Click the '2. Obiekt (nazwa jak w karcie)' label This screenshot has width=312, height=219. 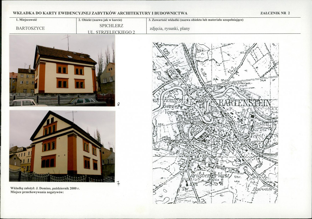click(100, 20)
